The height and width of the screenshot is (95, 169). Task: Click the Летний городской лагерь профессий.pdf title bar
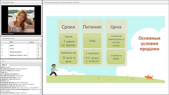[106, 2]
